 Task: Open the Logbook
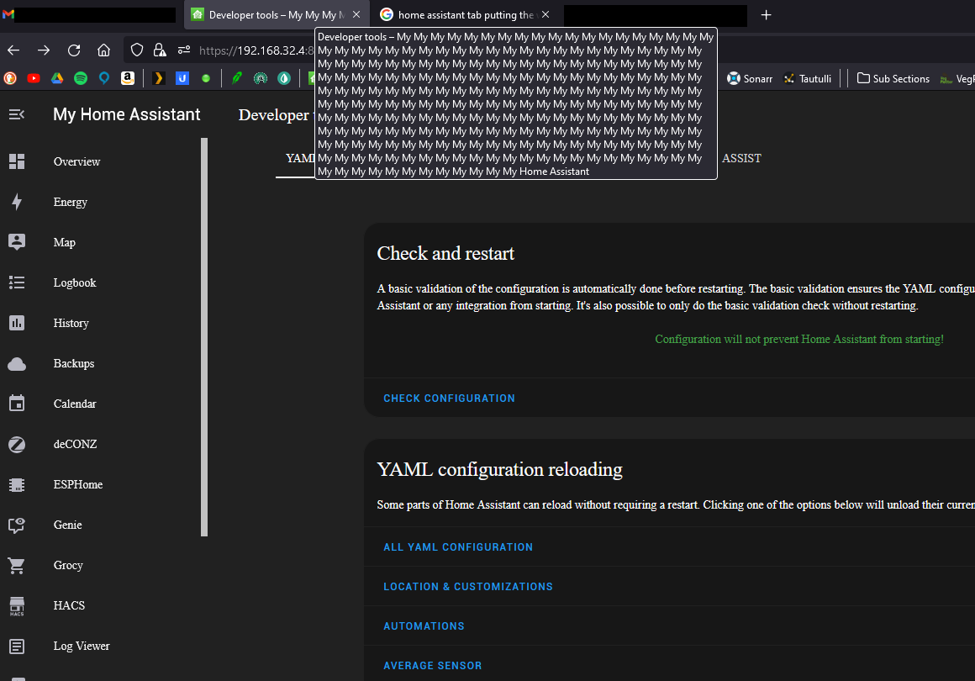[74, 282]
